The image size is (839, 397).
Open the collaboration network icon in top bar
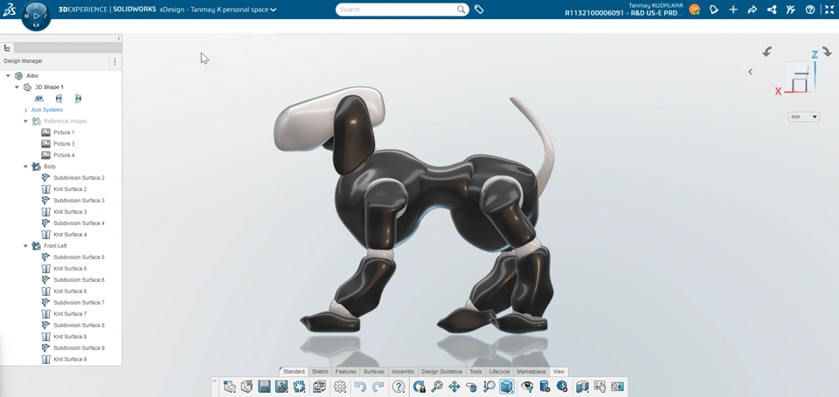pyautogui.click(x=772, y=10)
